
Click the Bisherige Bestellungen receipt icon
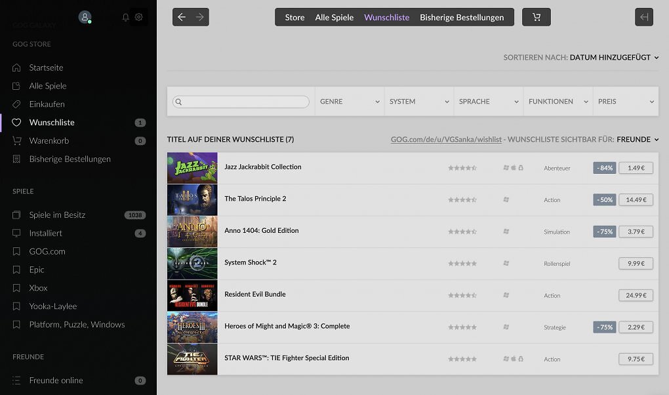pyautogui.click(x=16, y=159)
